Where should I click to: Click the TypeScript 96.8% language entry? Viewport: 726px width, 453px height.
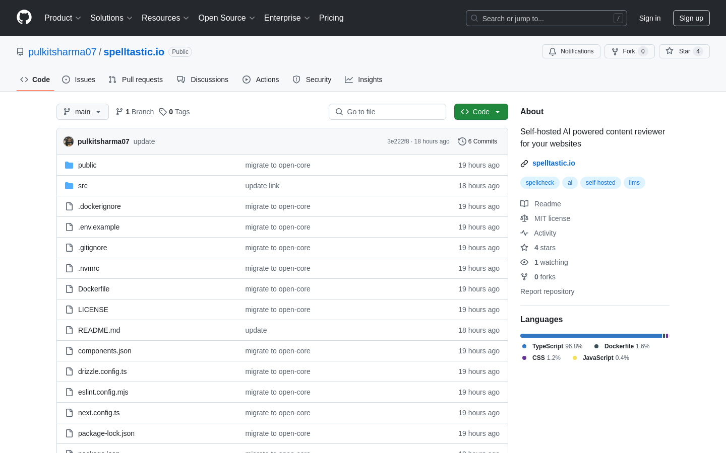pyautogui.click(x=552, y=346)
